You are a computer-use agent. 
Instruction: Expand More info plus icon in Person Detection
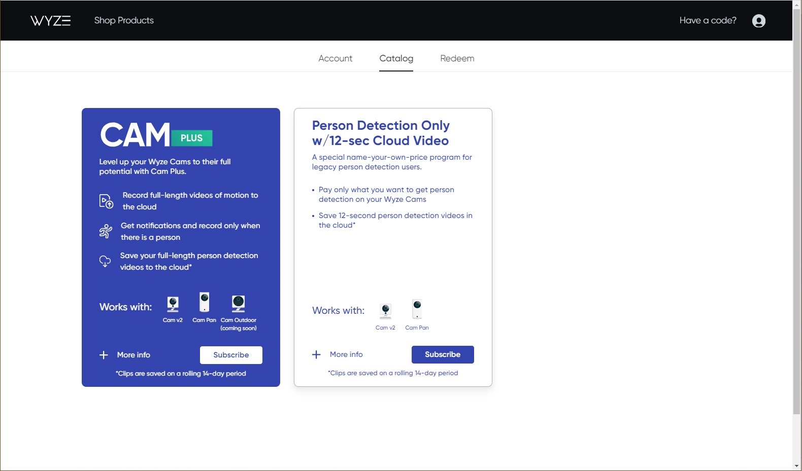(316, 354)
